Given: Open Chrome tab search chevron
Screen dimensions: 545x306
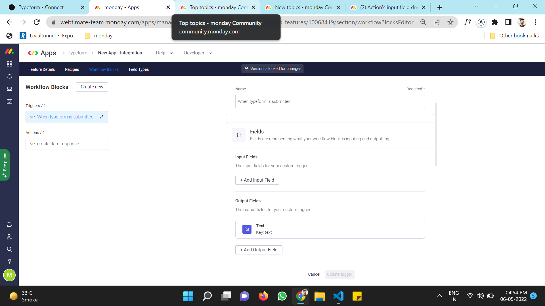Looking at the screenshot, I should pyautogui.click(x=477, y=7).
